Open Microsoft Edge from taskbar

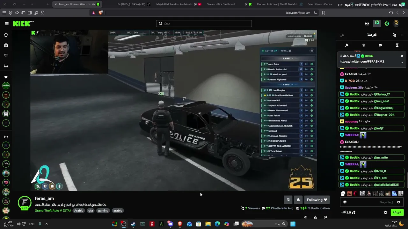pyautogui.click(x=217, y=224)
